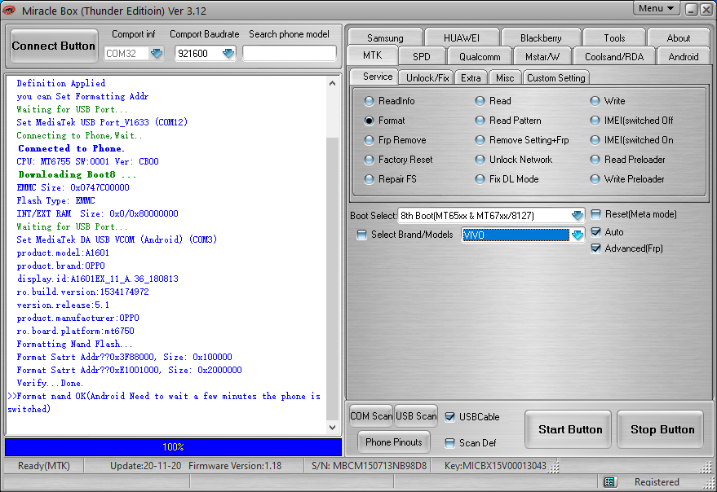Switch to the Qualcomm tab
The image size is (717, 492).
[480, 56]
